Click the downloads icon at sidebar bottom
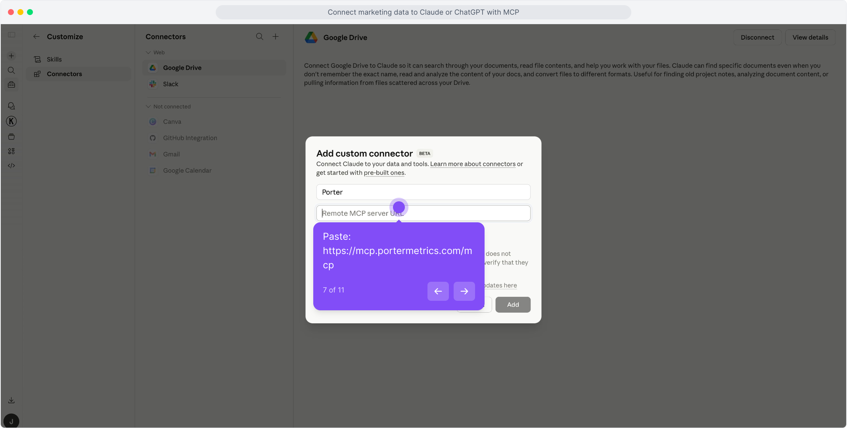 (11, 400)
